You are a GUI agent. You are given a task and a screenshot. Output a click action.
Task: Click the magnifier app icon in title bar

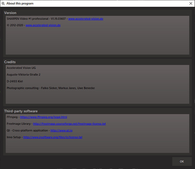(x=3, y=4)
